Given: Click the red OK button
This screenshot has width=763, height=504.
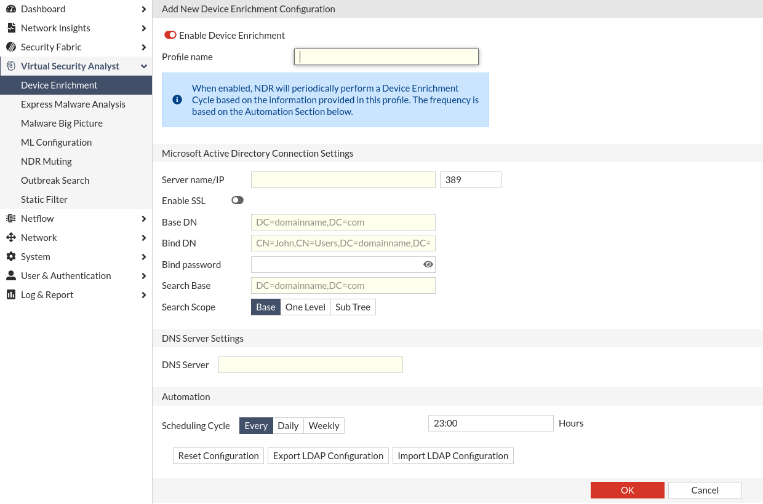Looking at the screenshot, I should pos(627,490).
